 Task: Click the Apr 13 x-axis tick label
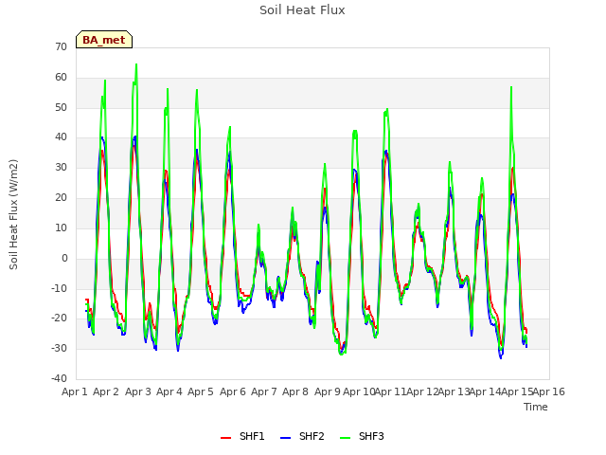454,391
